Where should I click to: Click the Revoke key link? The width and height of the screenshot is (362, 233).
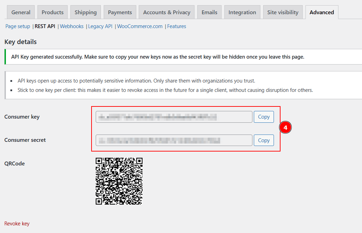(x=17, y=224)
